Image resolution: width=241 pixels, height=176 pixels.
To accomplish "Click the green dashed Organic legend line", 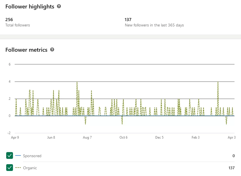I will [x=18, y=168].
